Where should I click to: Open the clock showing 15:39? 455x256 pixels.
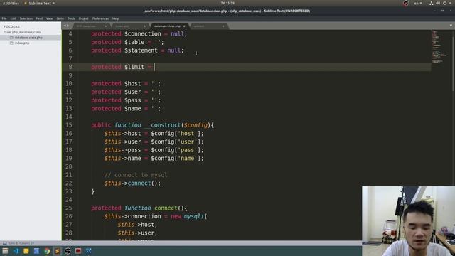pyautogui.click(x=227, y=3)
